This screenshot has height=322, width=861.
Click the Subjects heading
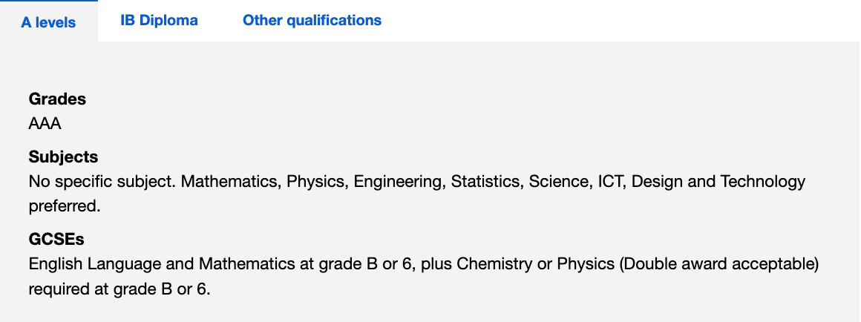click(63, 157)
